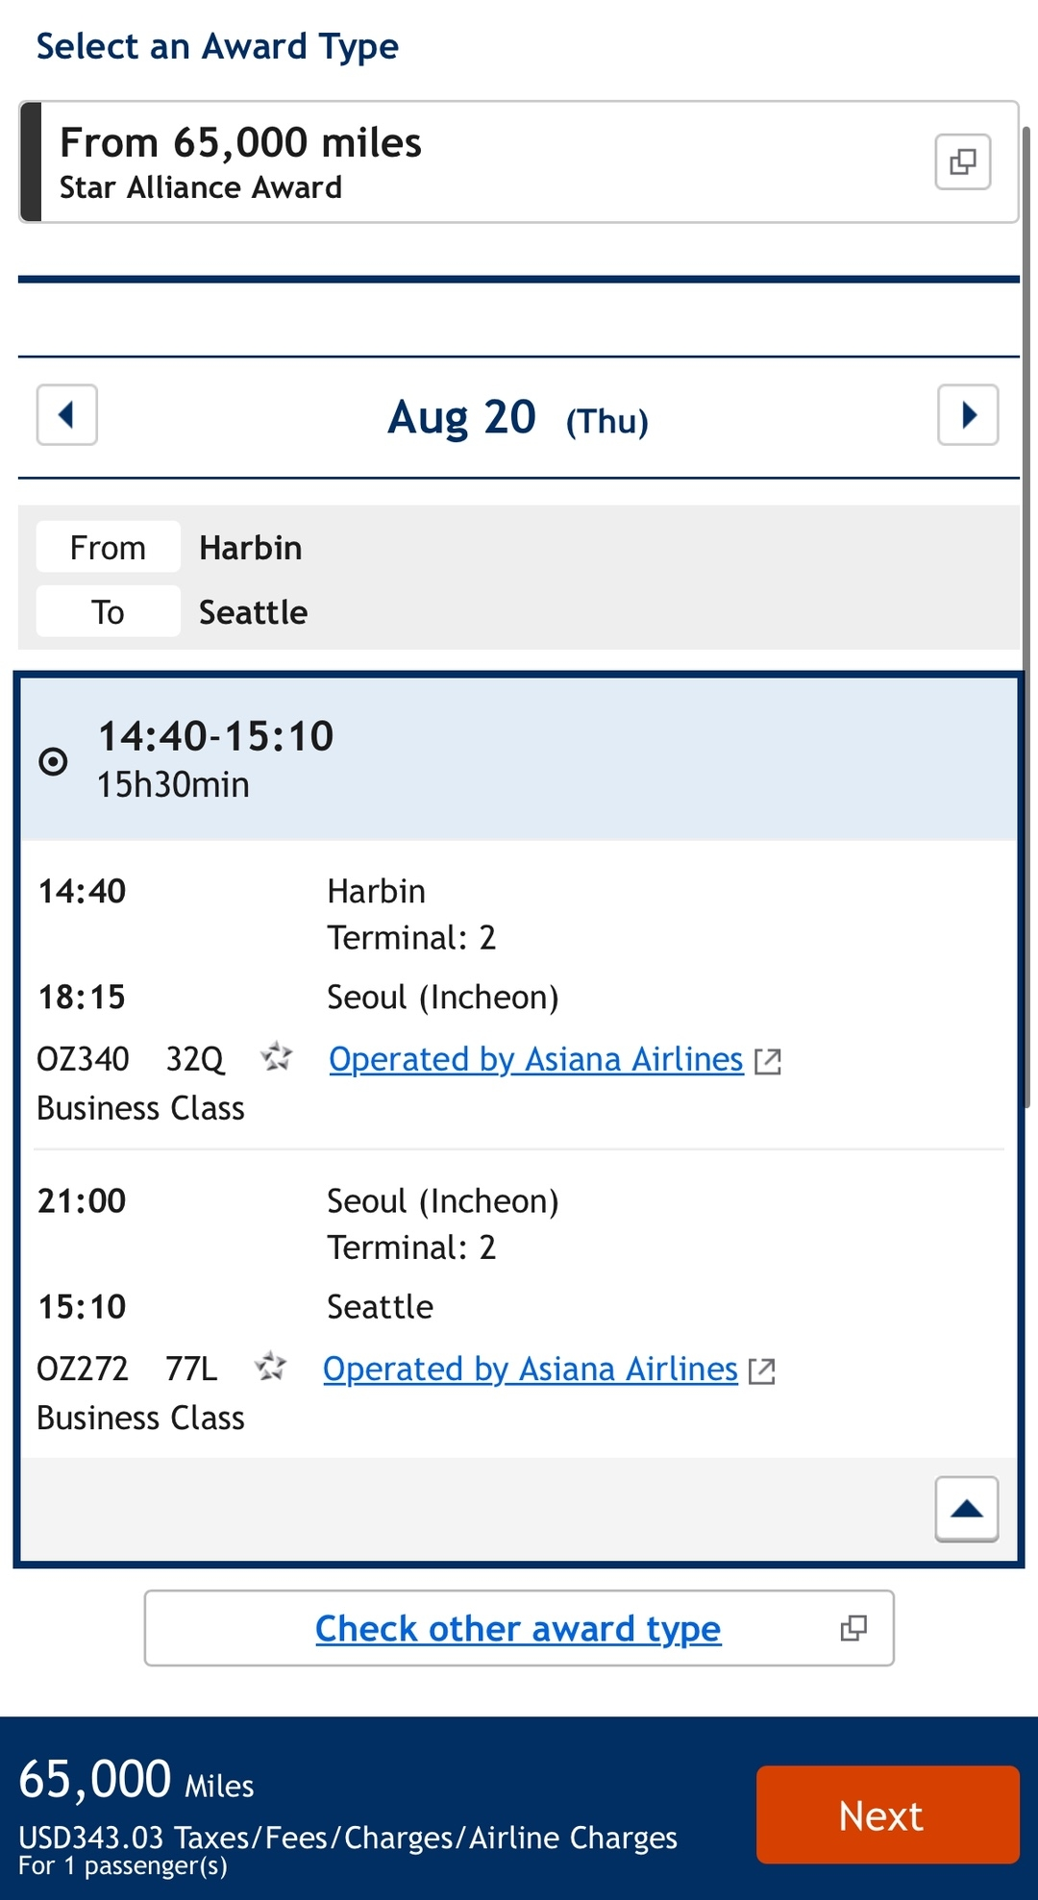This screenshot has height=1900, width=1038.
Task: Open the Star Alliance Award popup icon
Action: [963, 161]
